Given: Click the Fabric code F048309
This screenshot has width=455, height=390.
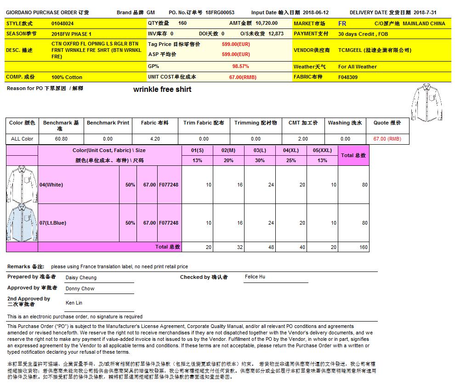Looking at the screenshot, I should pos(348,77).
